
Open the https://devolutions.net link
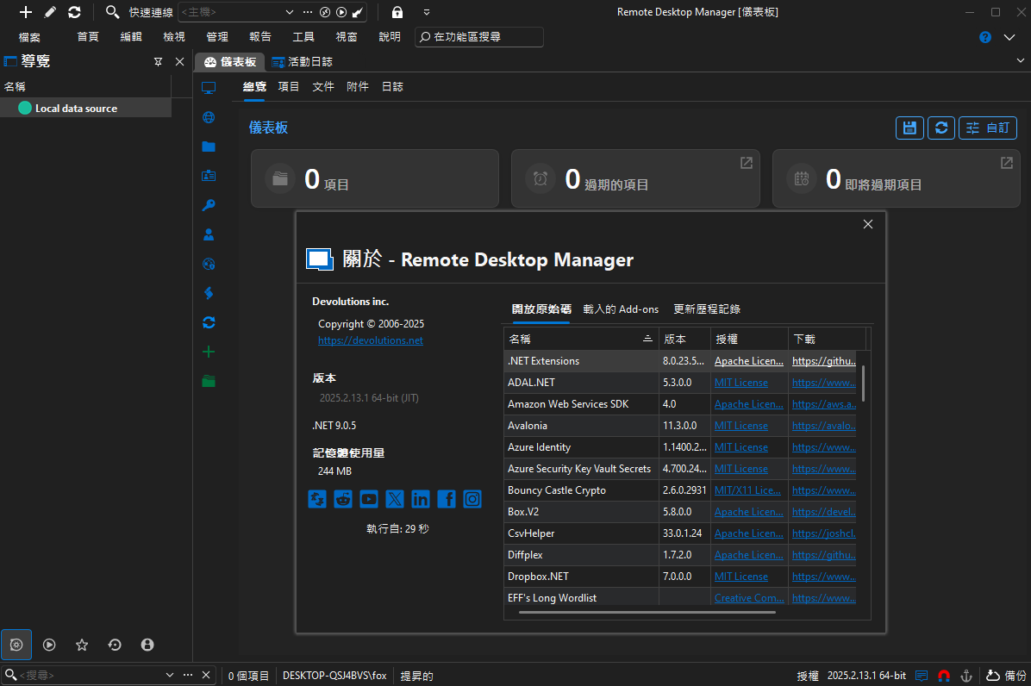coord(370,340)
